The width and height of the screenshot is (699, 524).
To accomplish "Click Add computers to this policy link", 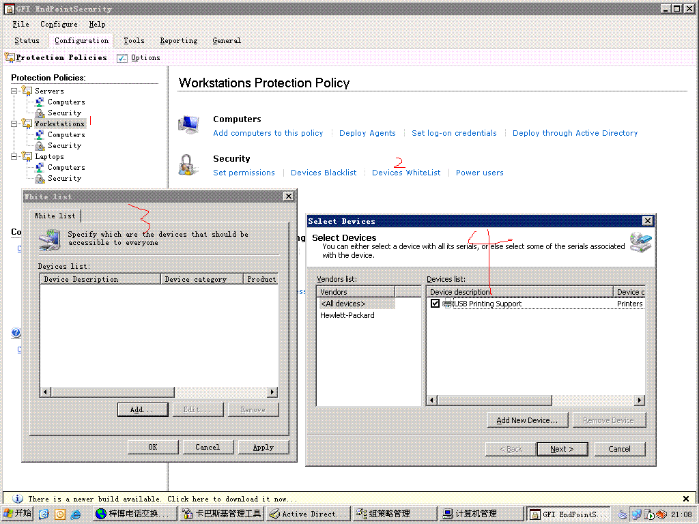I will click(268, 133).
